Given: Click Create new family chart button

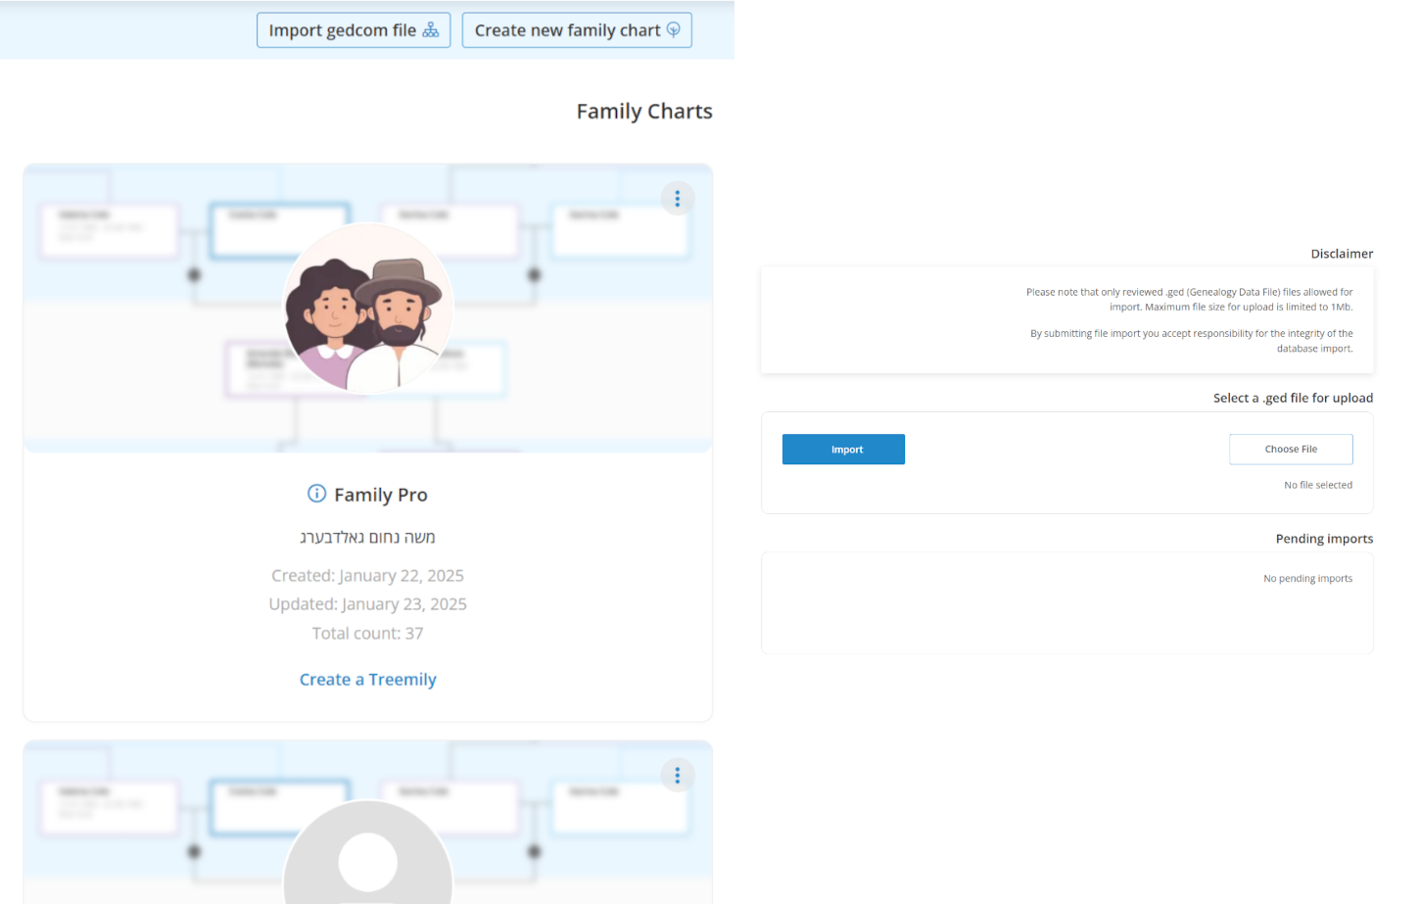Looking at the screenshot, I should click(x=577, y=30).
